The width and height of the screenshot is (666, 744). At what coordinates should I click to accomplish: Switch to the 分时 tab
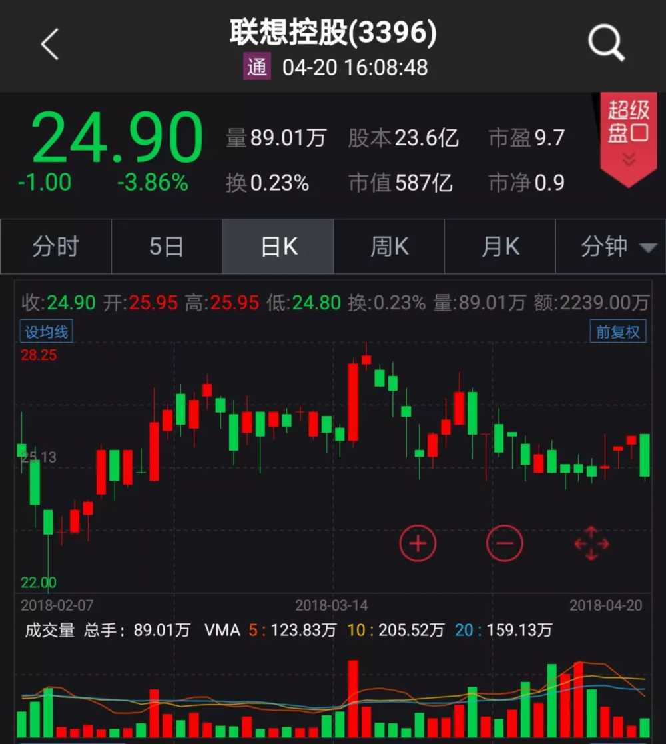click(55, 247)
